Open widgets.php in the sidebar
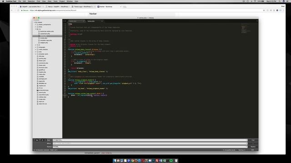This screenshot has width=291, height=163. pyautogui.click(x=44, y=43)
